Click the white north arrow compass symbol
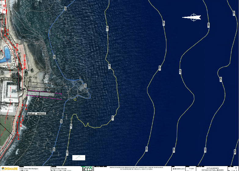Image resolution: width=239 pixels, height=171 pixels. (x=193, y=17)
